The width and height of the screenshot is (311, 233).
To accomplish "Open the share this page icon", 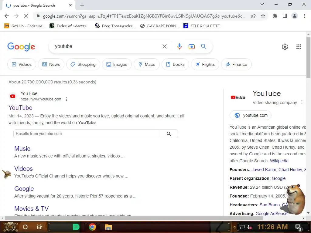I will point(253,16).
